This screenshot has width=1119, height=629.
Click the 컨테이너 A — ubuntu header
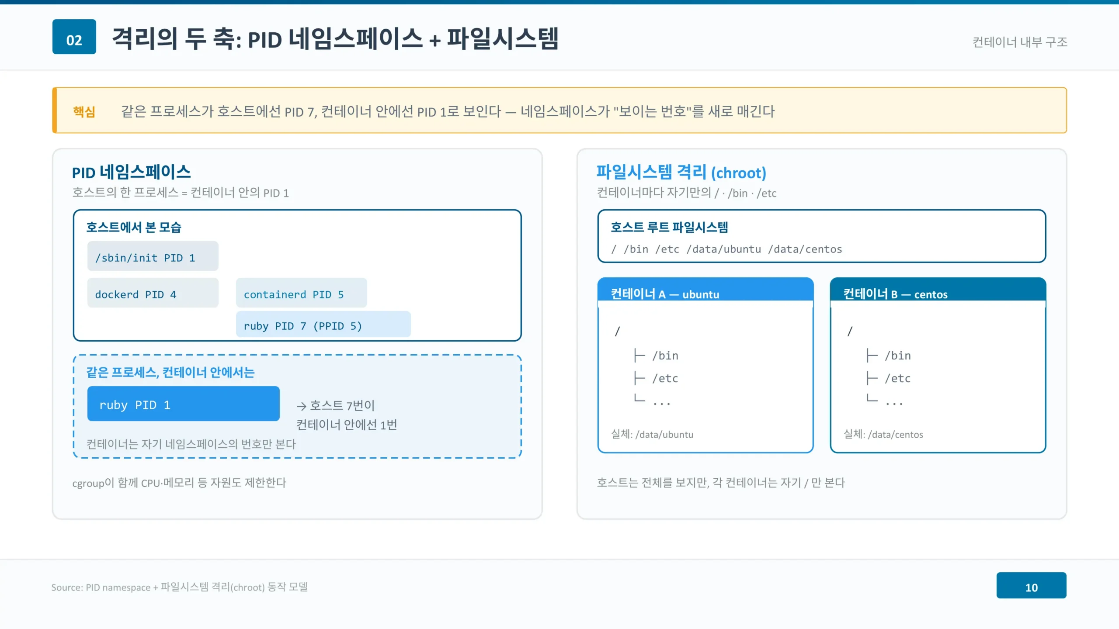point(705,289)
